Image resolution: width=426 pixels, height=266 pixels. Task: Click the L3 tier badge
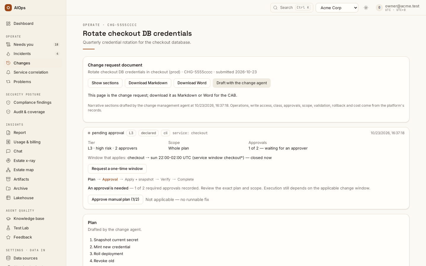(x=131, y=133)
